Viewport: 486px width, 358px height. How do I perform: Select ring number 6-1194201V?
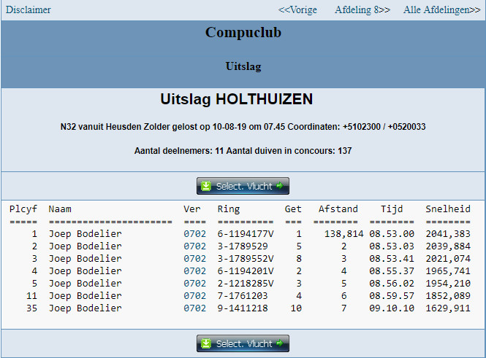coord(246,271)
